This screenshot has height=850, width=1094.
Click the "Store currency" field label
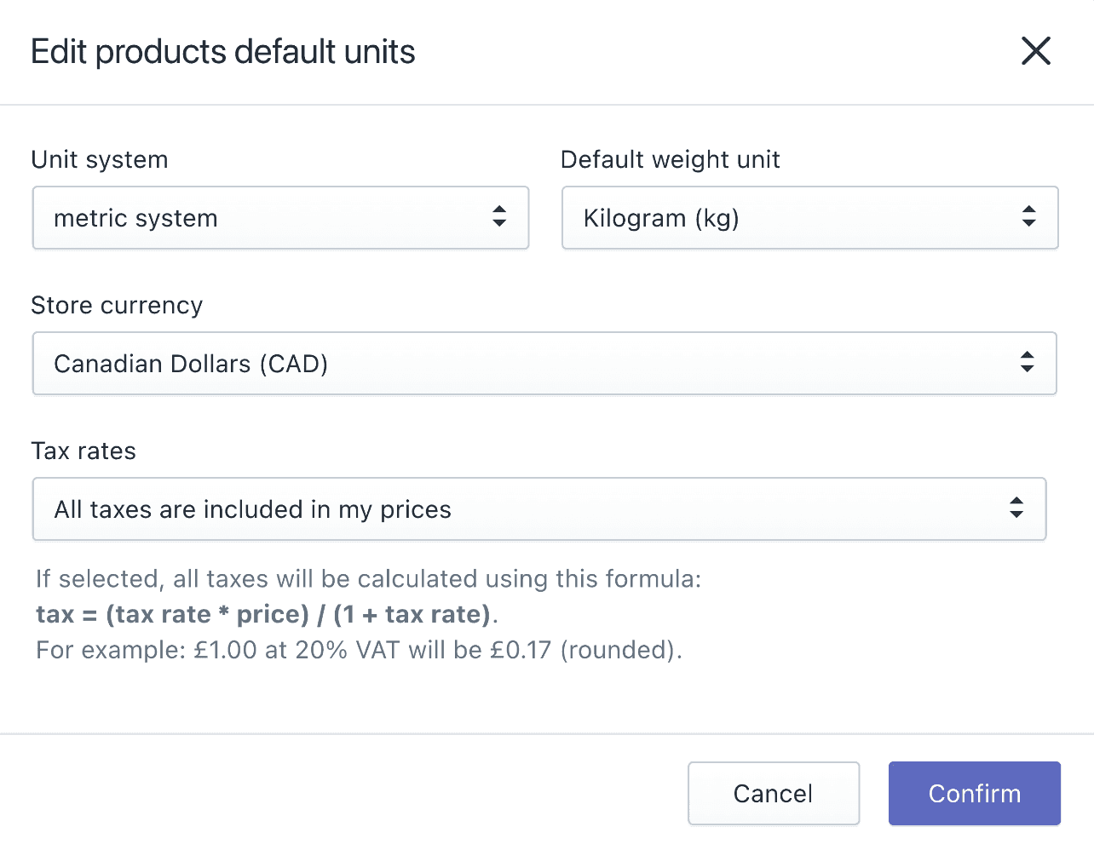[117, 306]
